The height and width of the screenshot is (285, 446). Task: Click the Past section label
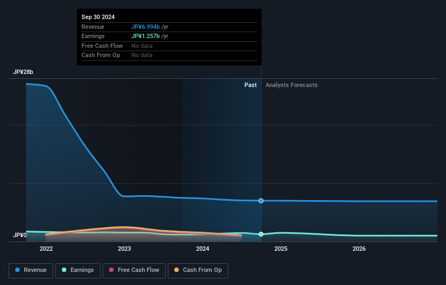[x=250, y=85]
